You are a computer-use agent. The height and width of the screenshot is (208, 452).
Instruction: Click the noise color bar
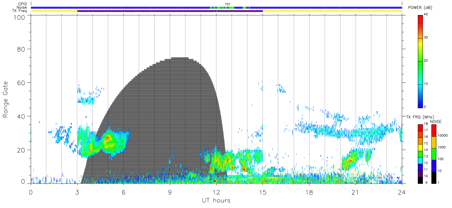tap(434, 154)
